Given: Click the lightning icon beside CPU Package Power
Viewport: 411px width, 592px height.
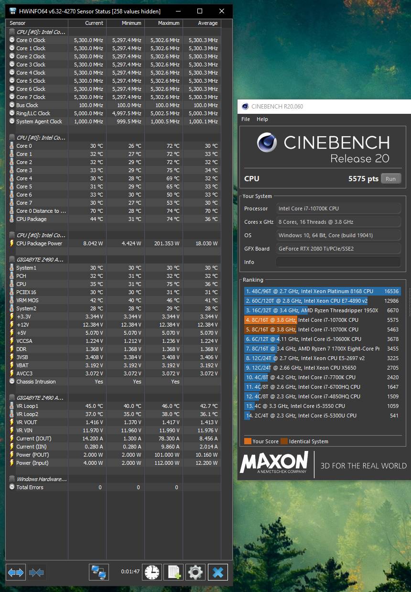Looking at the screenshot, I should [11, 243].
